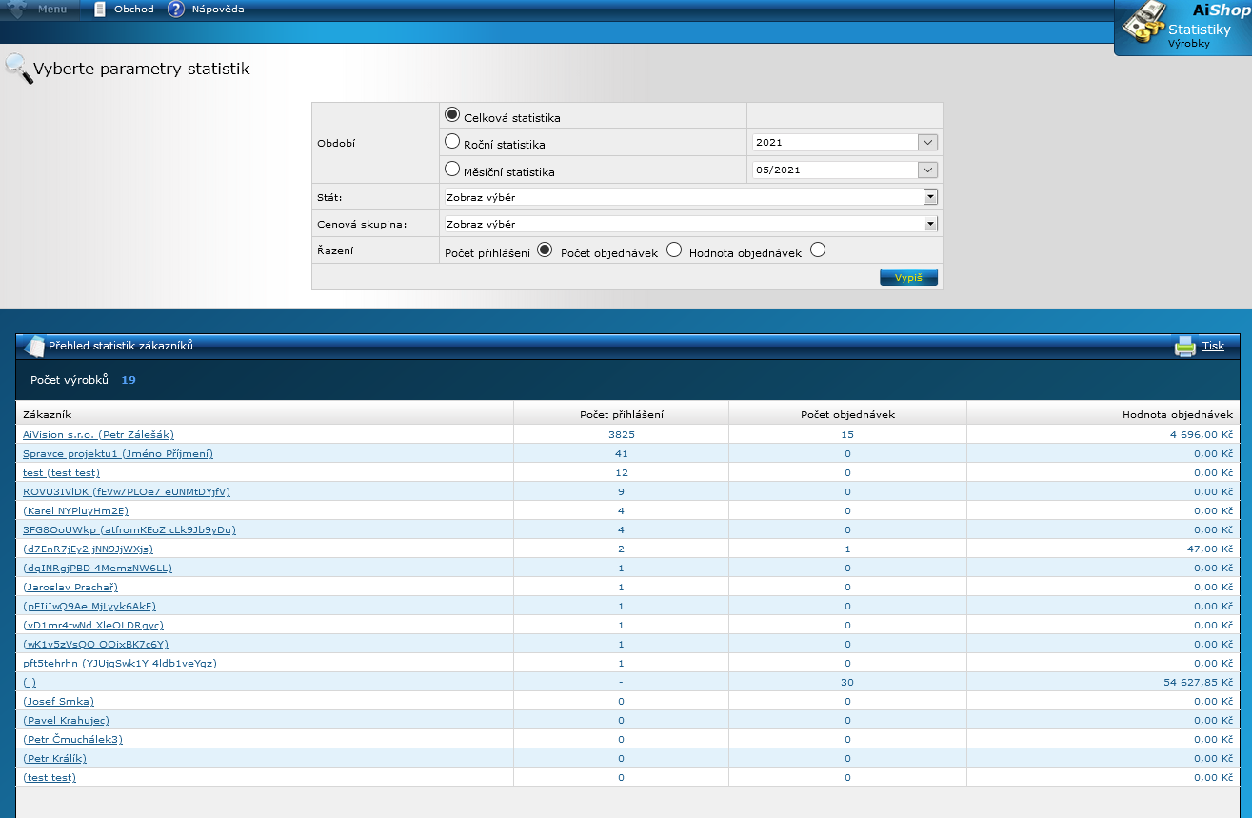Image resolution: width=1252 pixels, height=818 pixels.
Task: Open customer (wK1v5zVsQO OOixBK7c6Y)
Action: [x=95, y=644]
